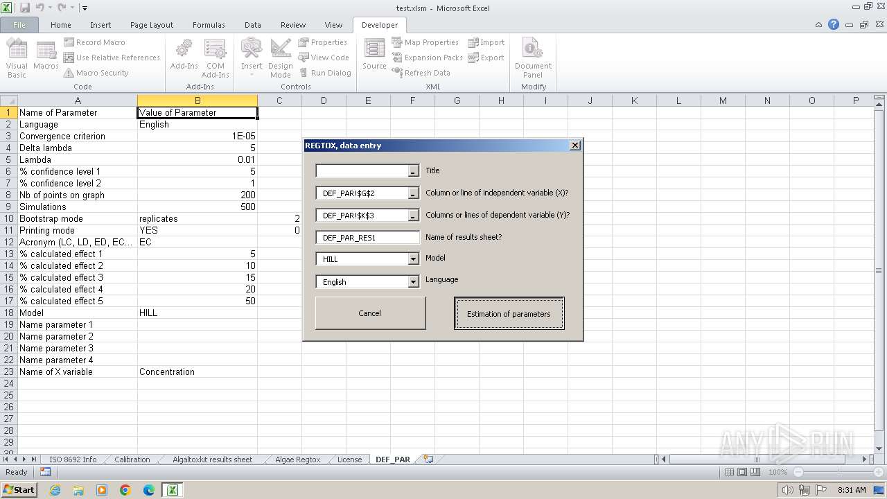The height and width of the screenshot is (499, 887).
Task: Collapse dialog via Y variable range button
Action: pos(413,216)
